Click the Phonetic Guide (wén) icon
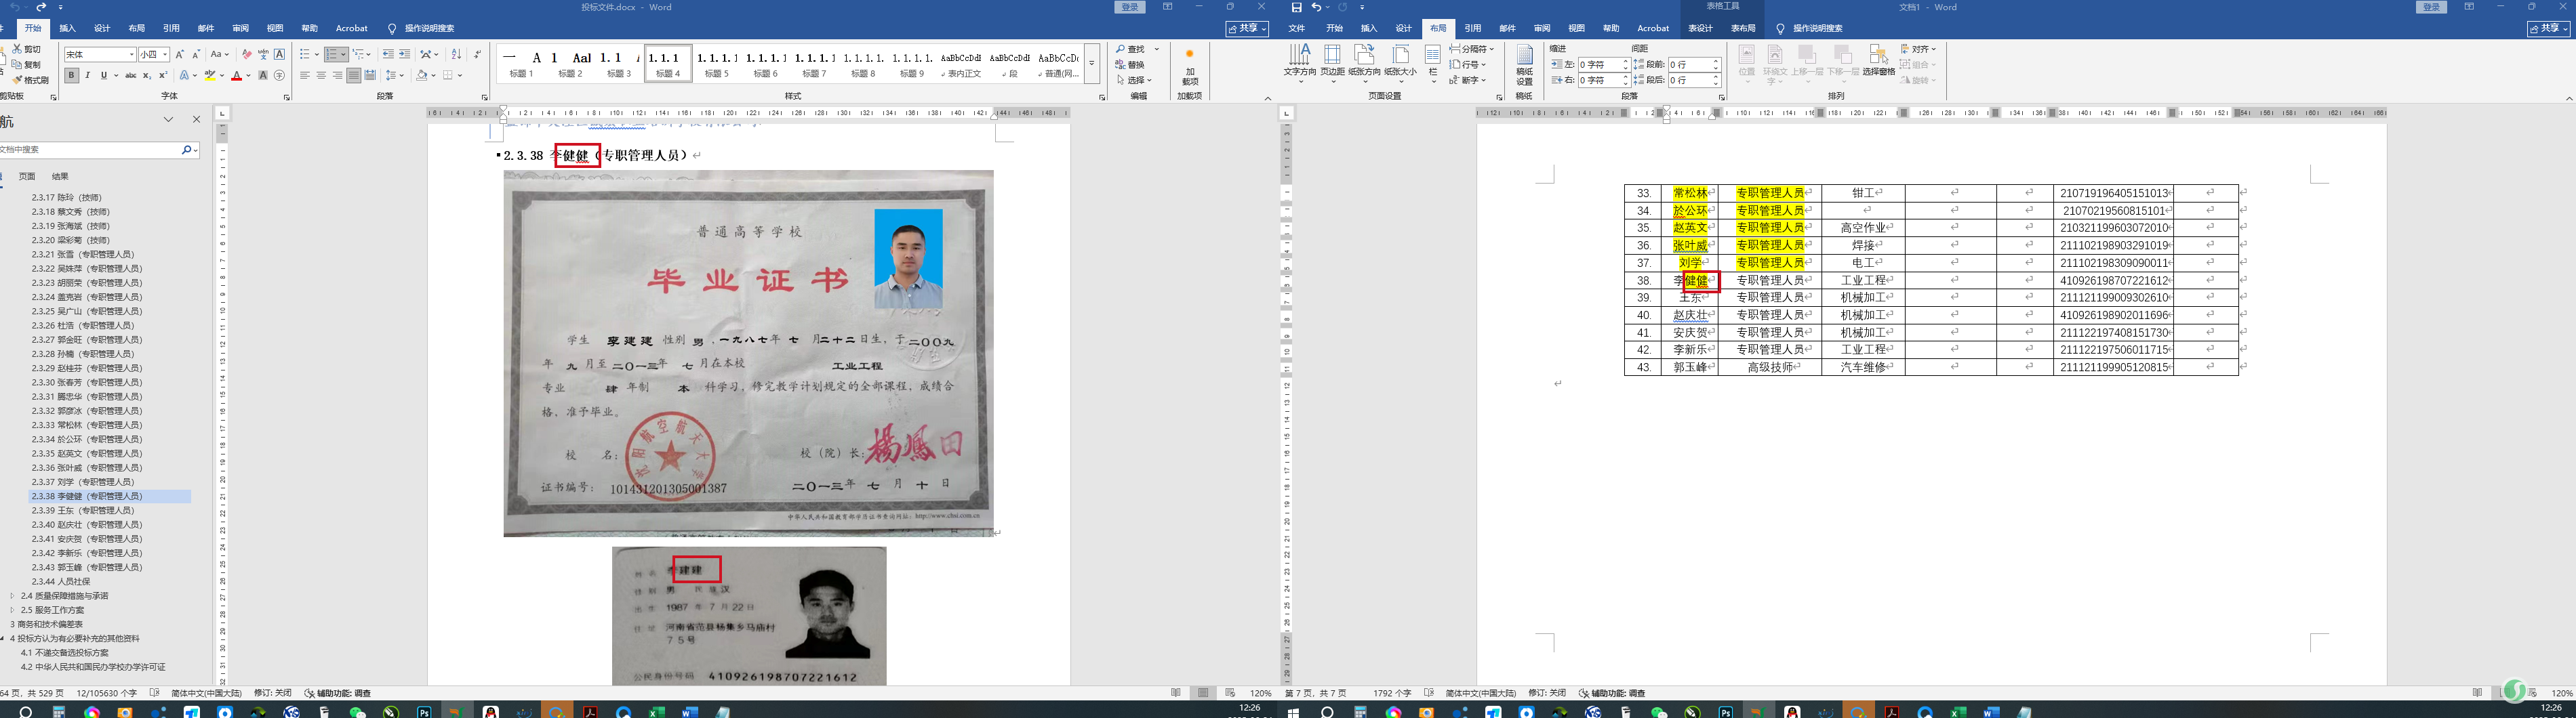This screenshot has height=718, width=2576. pyautogui.click(x=263, y=55)
